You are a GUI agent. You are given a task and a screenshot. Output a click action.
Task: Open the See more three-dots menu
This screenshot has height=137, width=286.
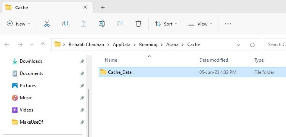click(228, 24)
